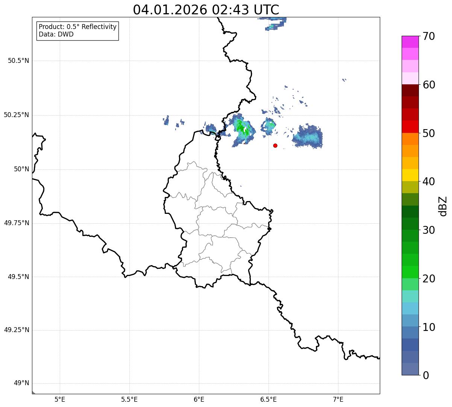The width and height of the screenshot is (452, 407).
Task: Click the dBZ colorbar label
Action: 443,206
